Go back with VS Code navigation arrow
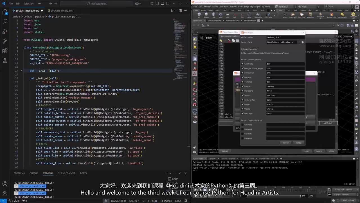Screen dimensions: 360x203 pos(50,3)
